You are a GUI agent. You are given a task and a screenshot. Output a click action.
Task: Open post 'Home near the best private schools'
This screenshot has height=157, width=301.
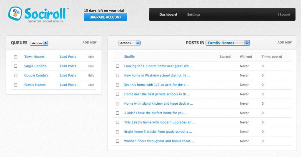pos(157,94)
